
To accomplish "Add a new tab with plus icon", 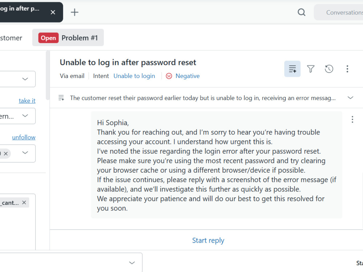I will click(x=74, y=12).
